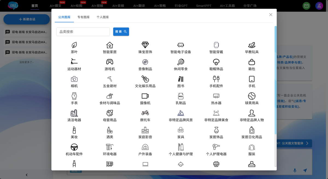Image resolution: width=328 pixels, height=179 pixels.
Task: Choose the 智能家居 smart home icon
Action: point(110,45)
